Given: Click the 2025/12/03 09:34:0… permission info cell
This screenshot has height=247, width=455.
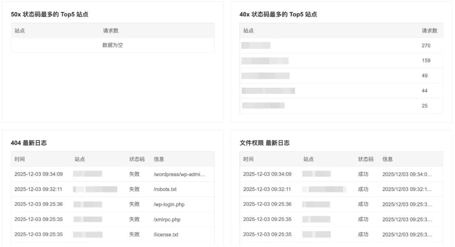Looking at the screenshot, I should (407, 174).
